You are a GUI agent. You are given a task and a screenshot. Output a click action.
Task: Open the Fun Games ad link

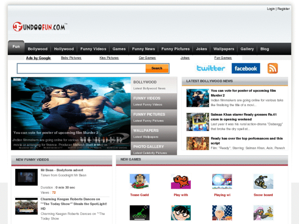223,58
